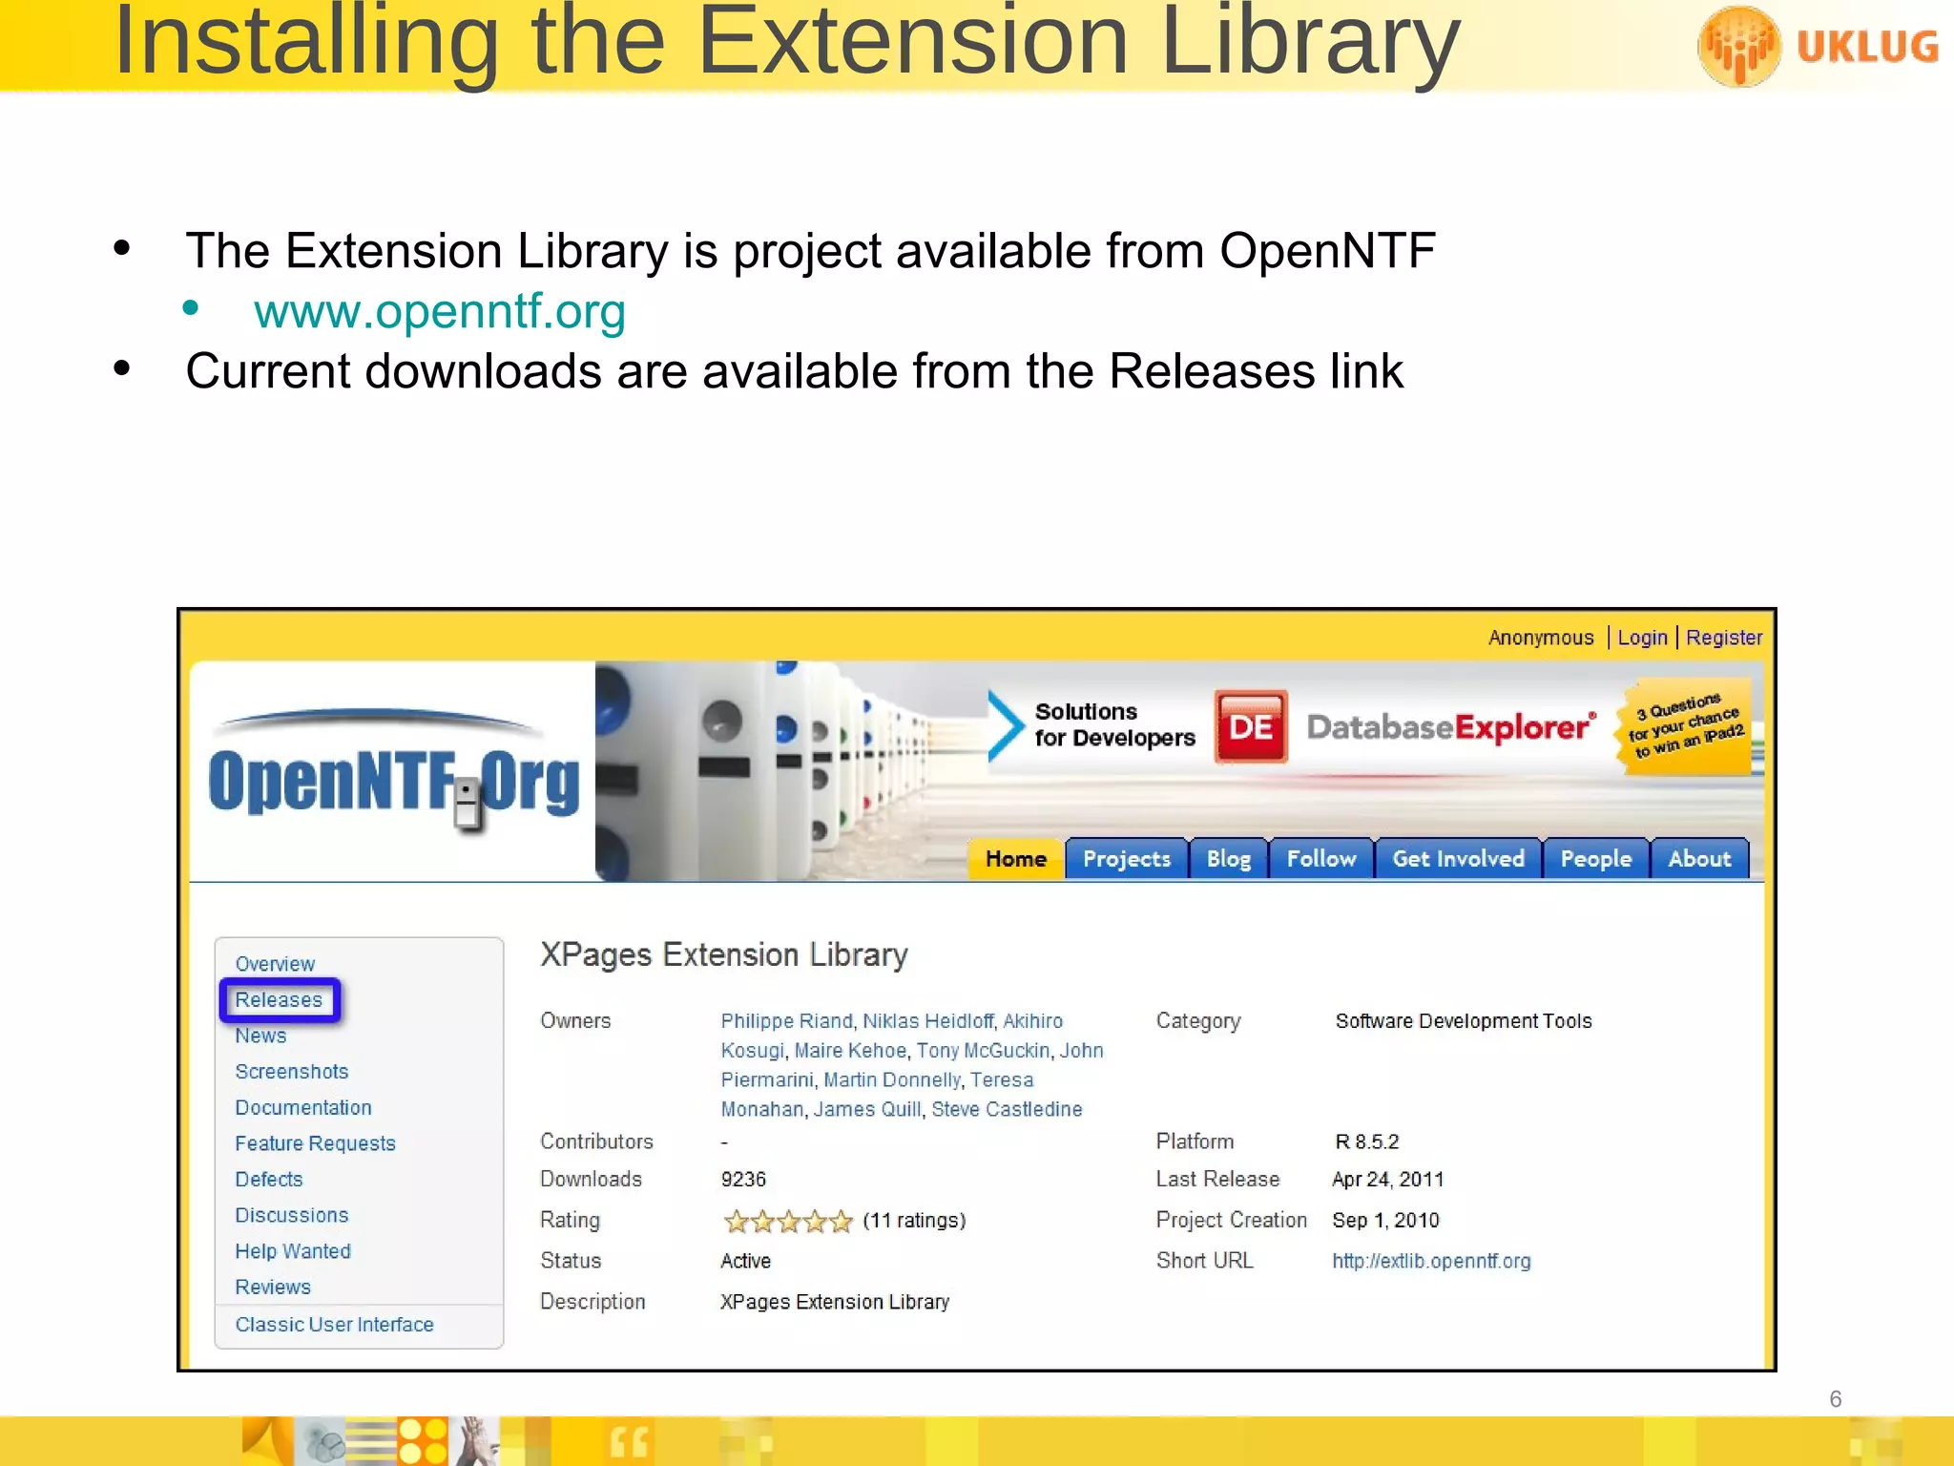1954x1466 pixels.
Task: Switch to Classic User Interface
Action: [x=334, y=1325]
